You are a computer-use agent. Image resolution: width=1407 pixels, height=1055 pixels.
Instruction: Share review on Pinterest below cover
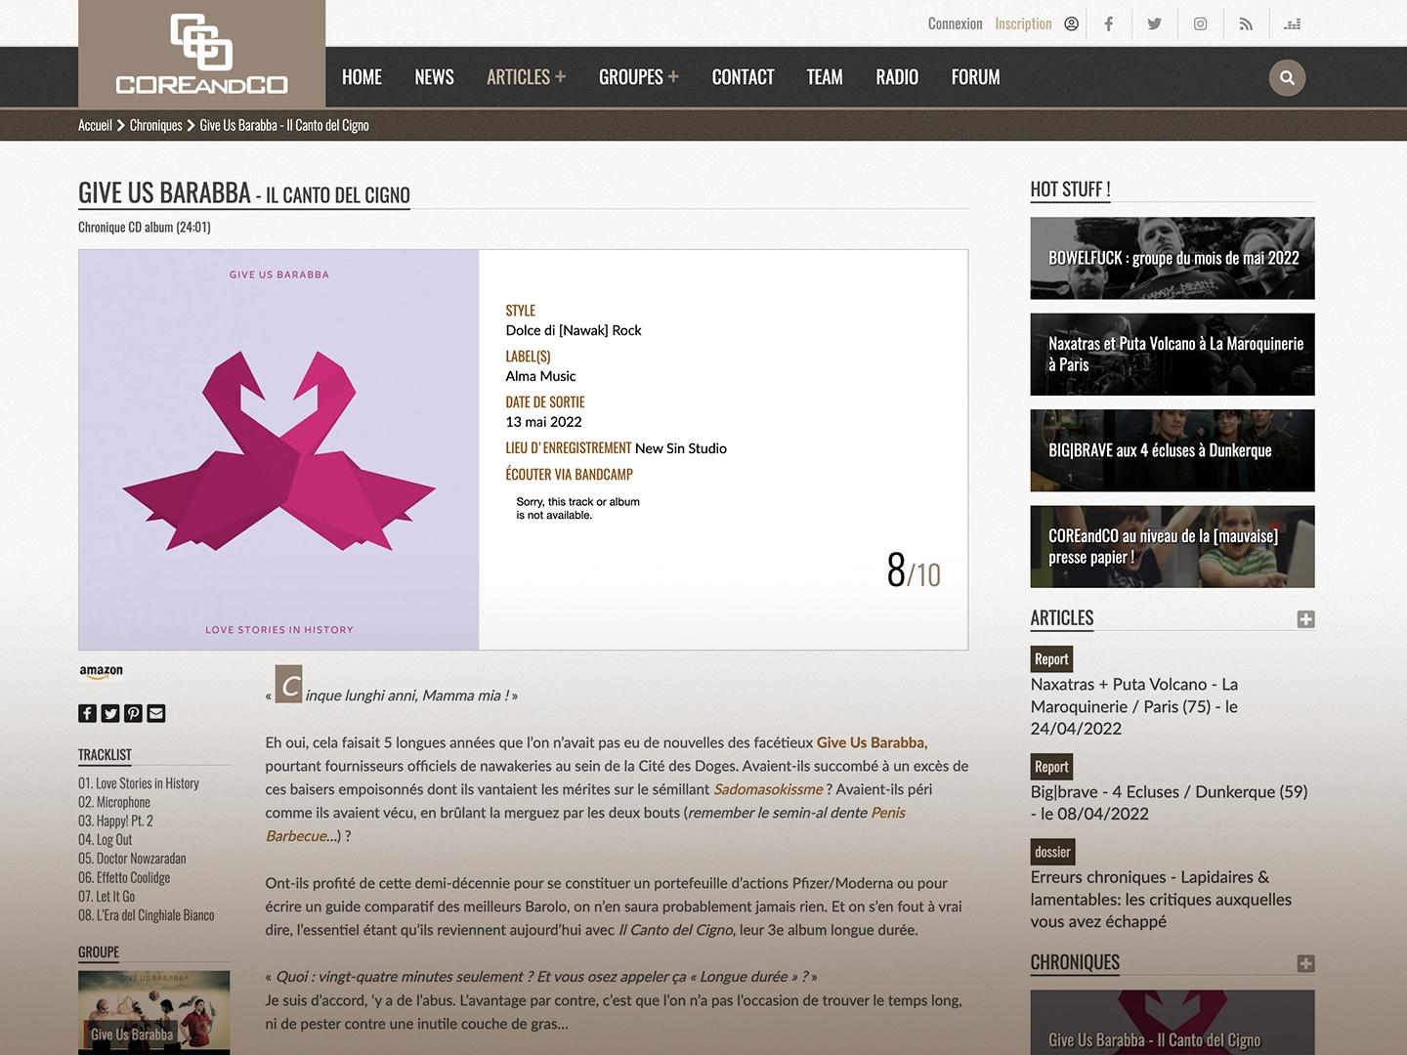(133, 713)
